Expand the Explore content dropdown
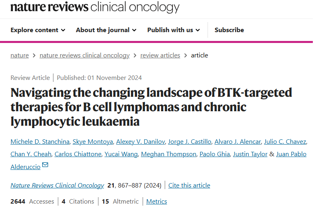313x206 pixels. coord(38,30)
